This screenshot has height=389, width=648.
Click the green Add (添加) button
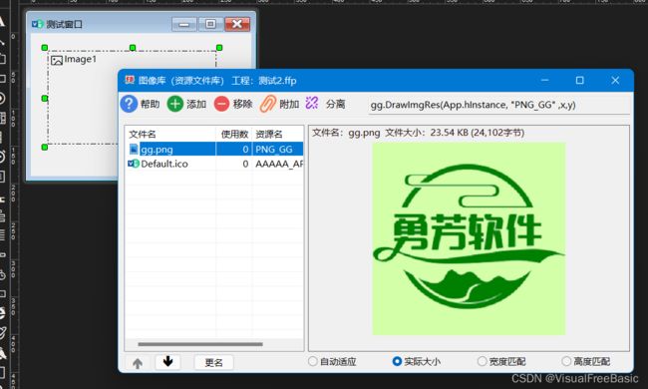pyautogui.click(x=186, y=104)
